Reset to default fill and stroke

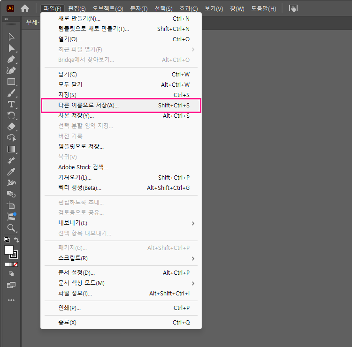(7, 240)
